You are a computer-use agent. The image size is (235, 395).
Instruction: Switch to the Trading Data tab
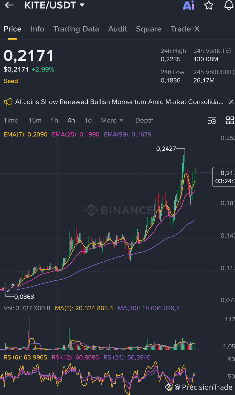click(x=76, y=29)
